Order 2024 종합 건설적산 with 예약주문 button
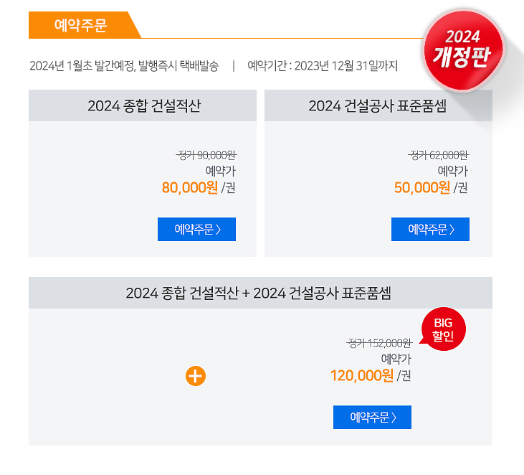This screenshot has height=475, width=524. [x=197, y=229]
